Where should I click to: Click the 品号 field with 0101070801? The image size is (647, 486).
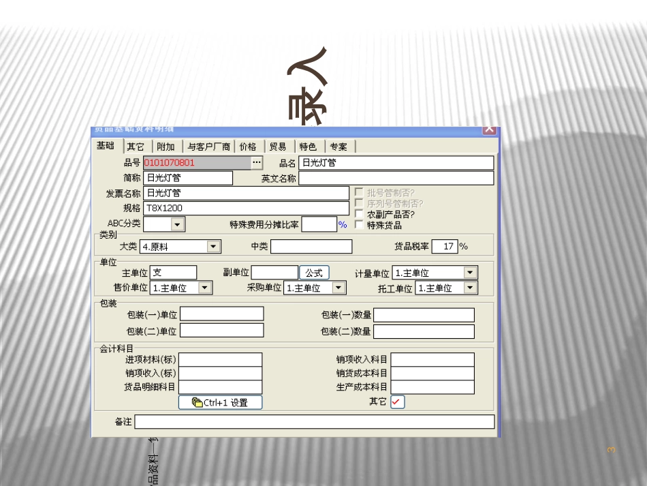tap(198, 163)
